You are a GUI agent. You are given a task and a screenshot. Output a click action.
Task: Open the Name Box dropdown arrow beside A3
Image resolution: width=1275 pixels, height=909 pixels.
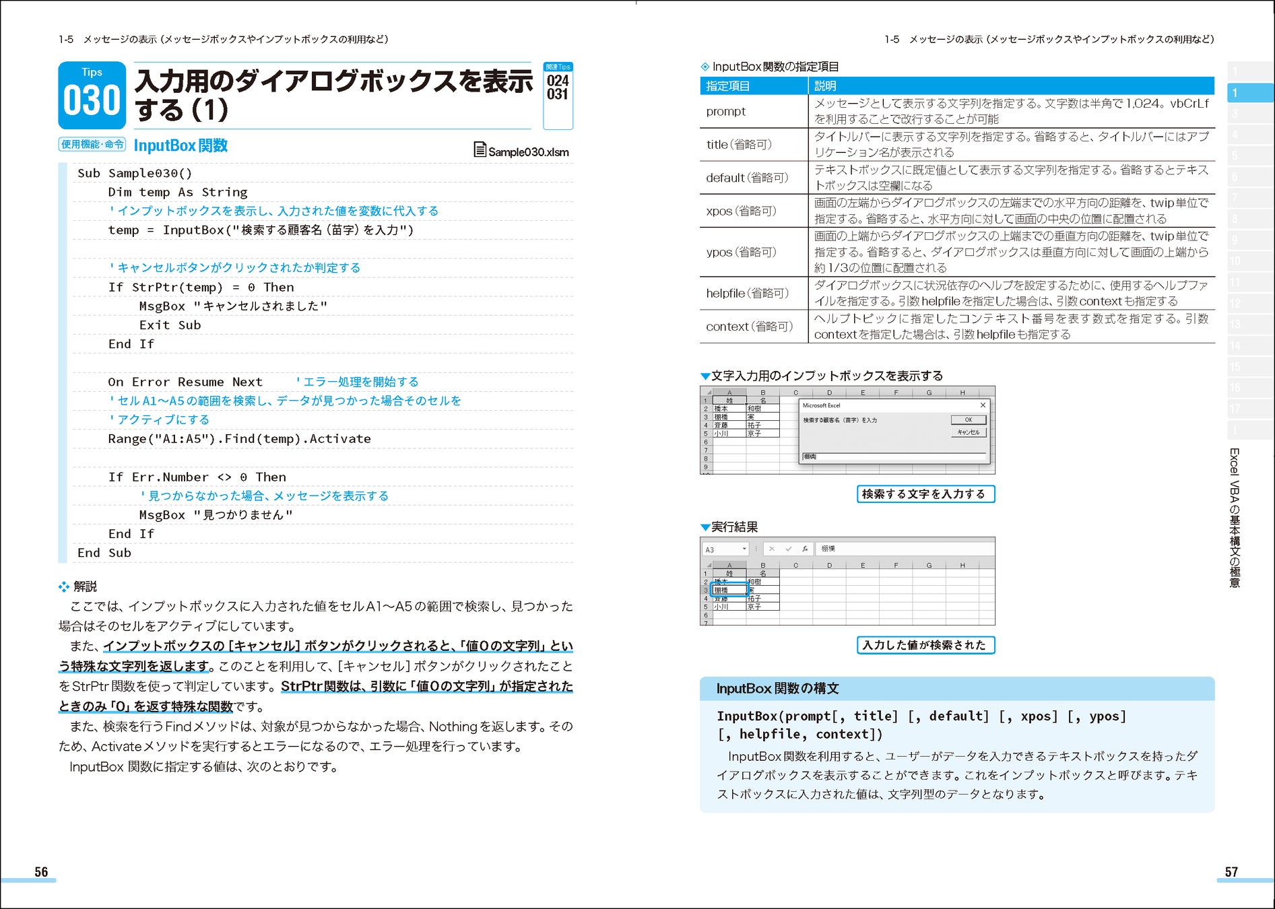[x=744, y=549]
